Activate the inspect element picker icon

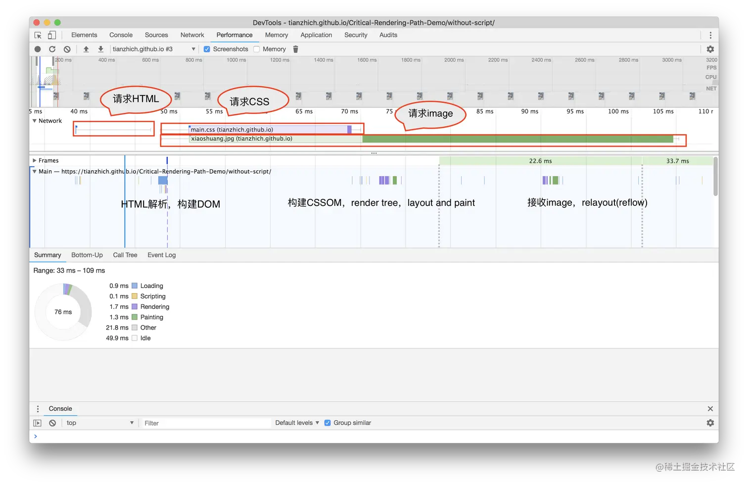[x=38, y=35]
